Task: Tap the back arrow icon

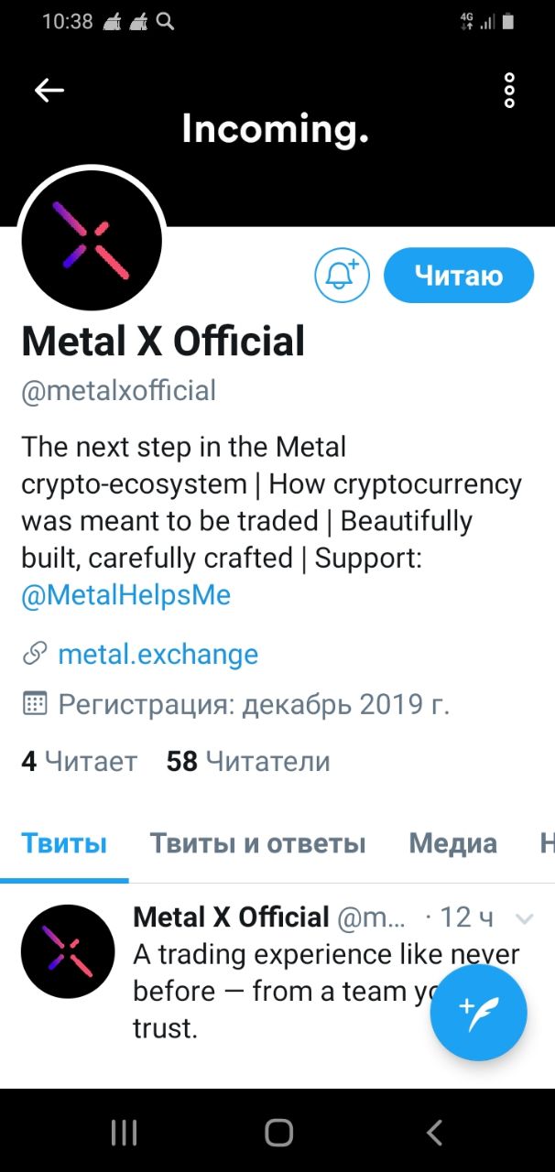Action: (x=49, y=90)
